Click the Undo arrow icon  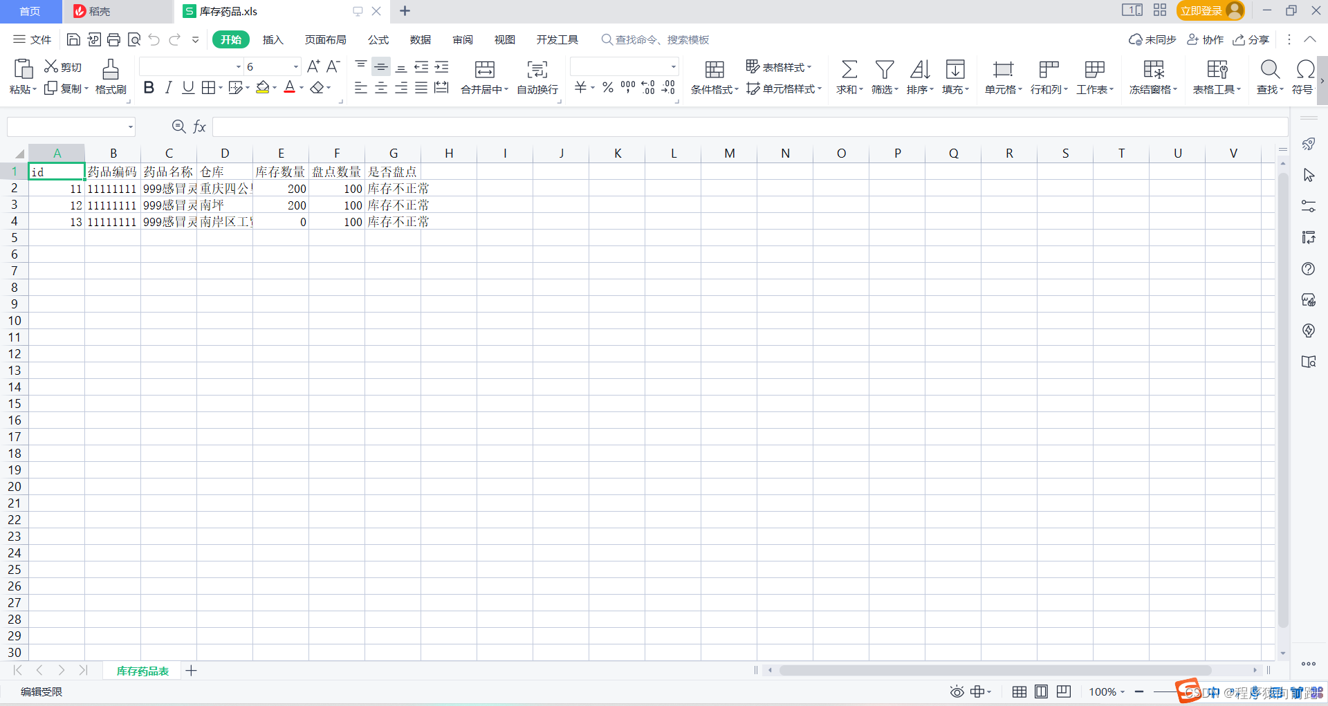(x=154, y=39)
